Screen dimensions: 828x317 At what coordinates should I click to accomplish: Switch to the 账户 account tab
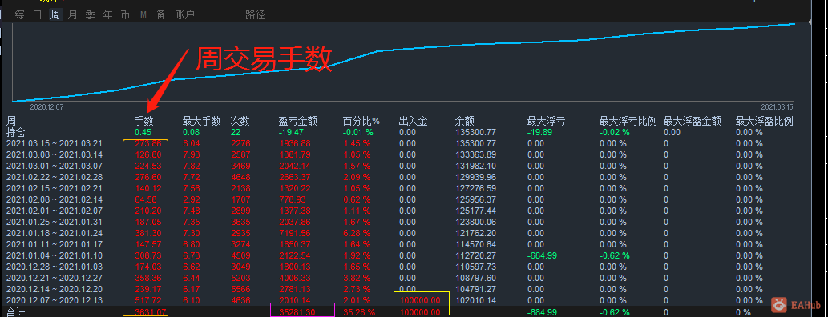tap(184, 14)
